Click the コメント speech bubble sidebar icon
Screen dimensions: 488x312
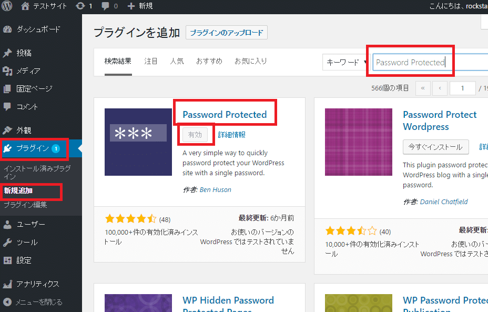[x=7, y=107]
